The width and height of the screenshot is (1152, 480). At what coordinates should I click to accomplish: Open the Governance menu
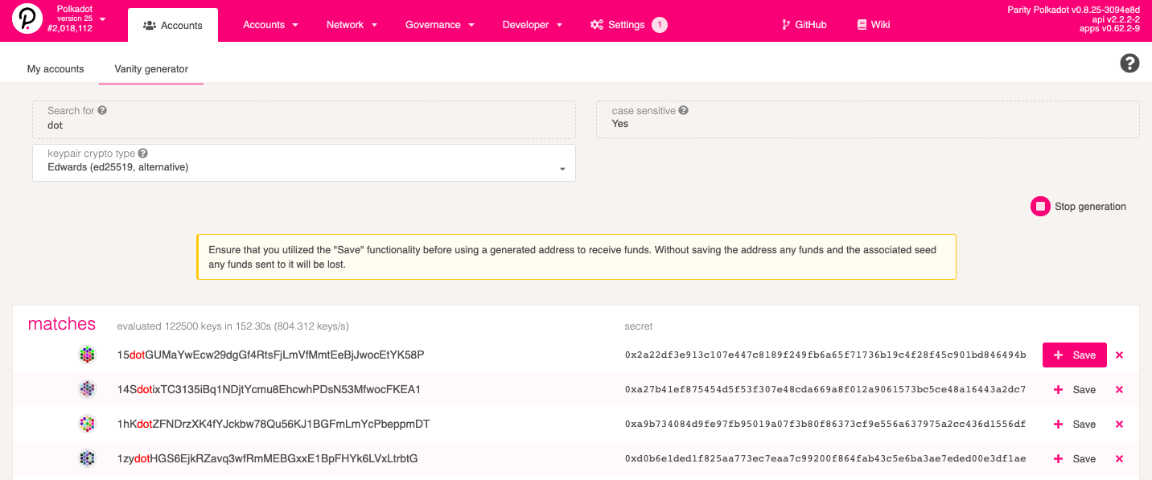[439, 24]
